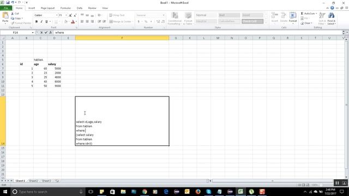
Task: Click the Cut scissors button
Action: [x=15, y=14]
